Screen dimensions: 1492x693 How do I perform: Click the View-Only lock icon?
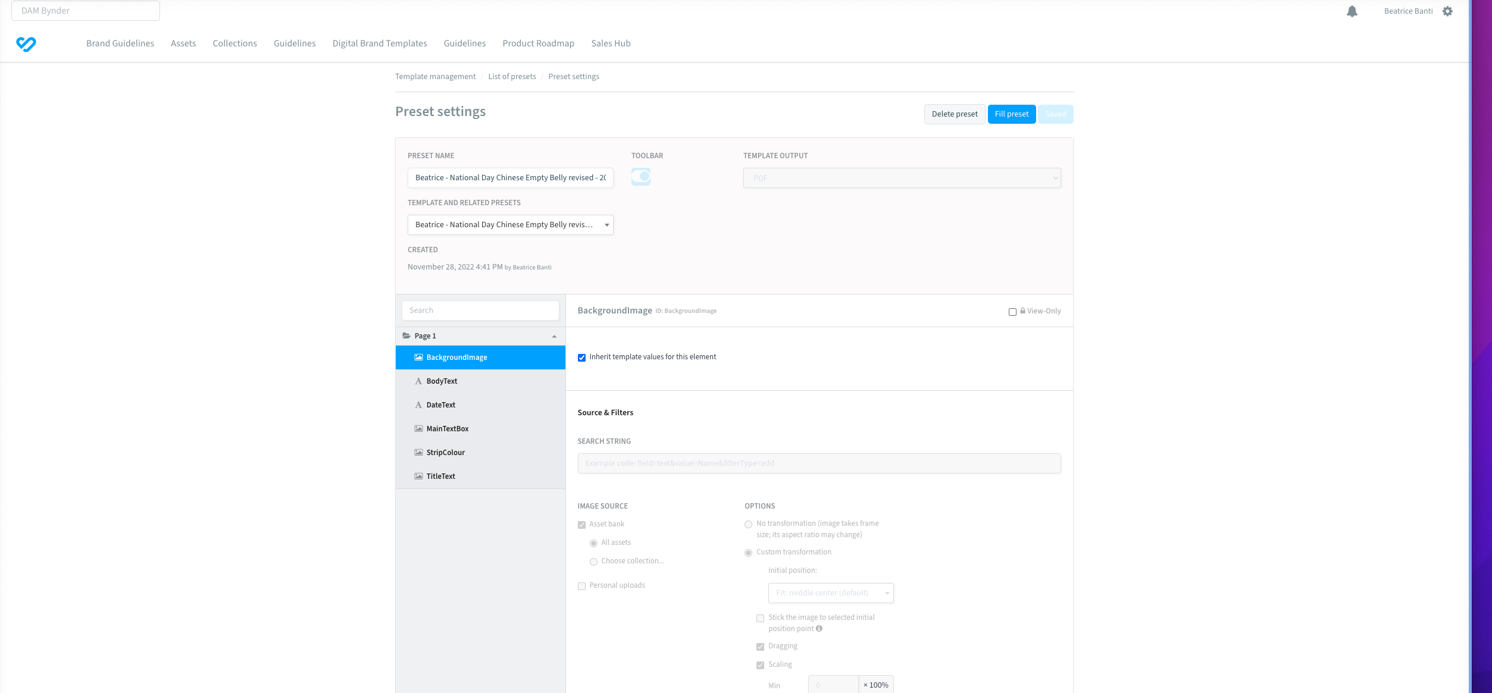[1022, 311]
